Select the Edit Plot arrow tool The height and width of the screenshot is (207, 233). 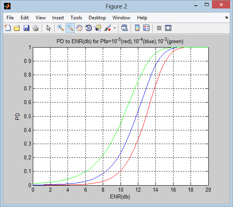click(49, 28)
